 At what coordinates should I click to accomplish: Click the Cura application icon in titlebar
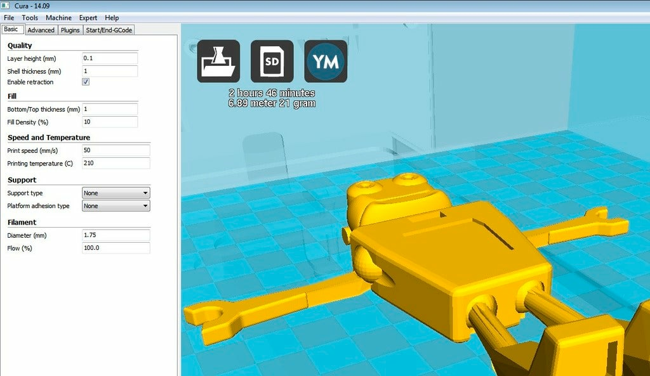pyautogui.click(x=6, y=5)
